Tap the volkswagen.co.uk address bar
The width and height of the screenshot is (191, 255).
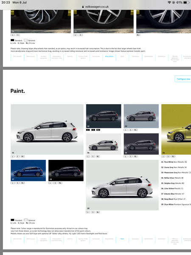click(95, 7)
